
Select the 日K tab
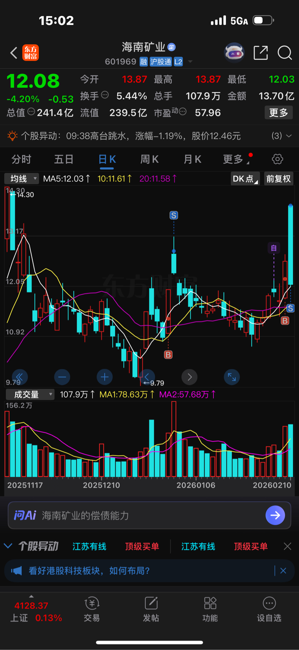pos(107,159)
